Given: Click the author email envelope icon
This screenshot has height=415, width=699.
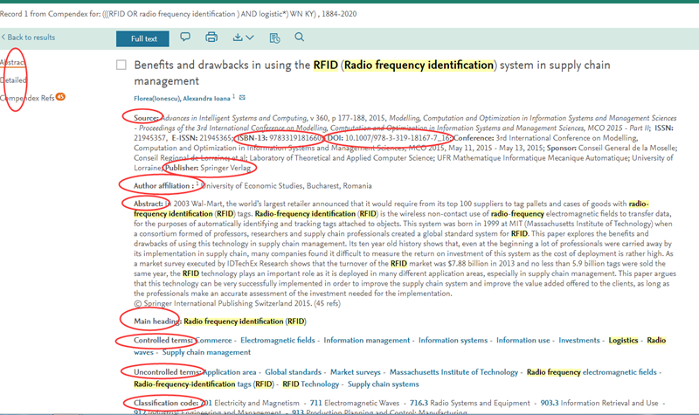Looking at the screenshot, I should click(242, 97).
